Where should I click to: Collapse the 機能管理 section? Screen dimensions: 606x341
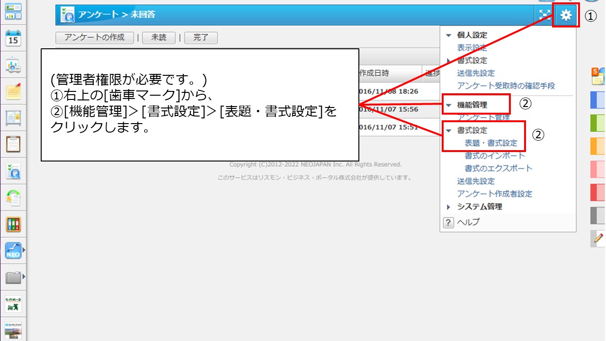[448, 105]
